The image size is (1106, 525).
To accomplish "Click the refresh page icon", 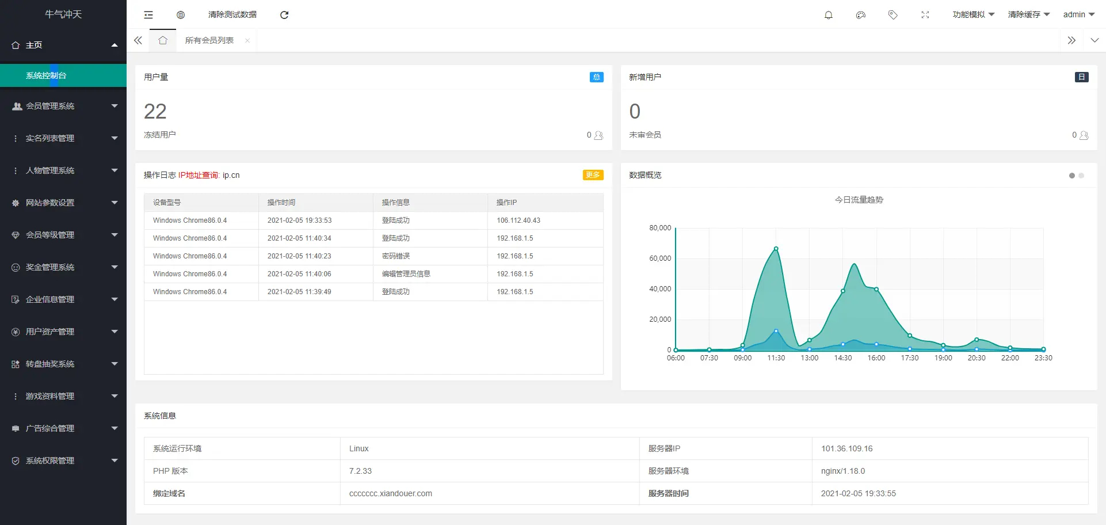I will pyautogui.click(x=284, y=15).
